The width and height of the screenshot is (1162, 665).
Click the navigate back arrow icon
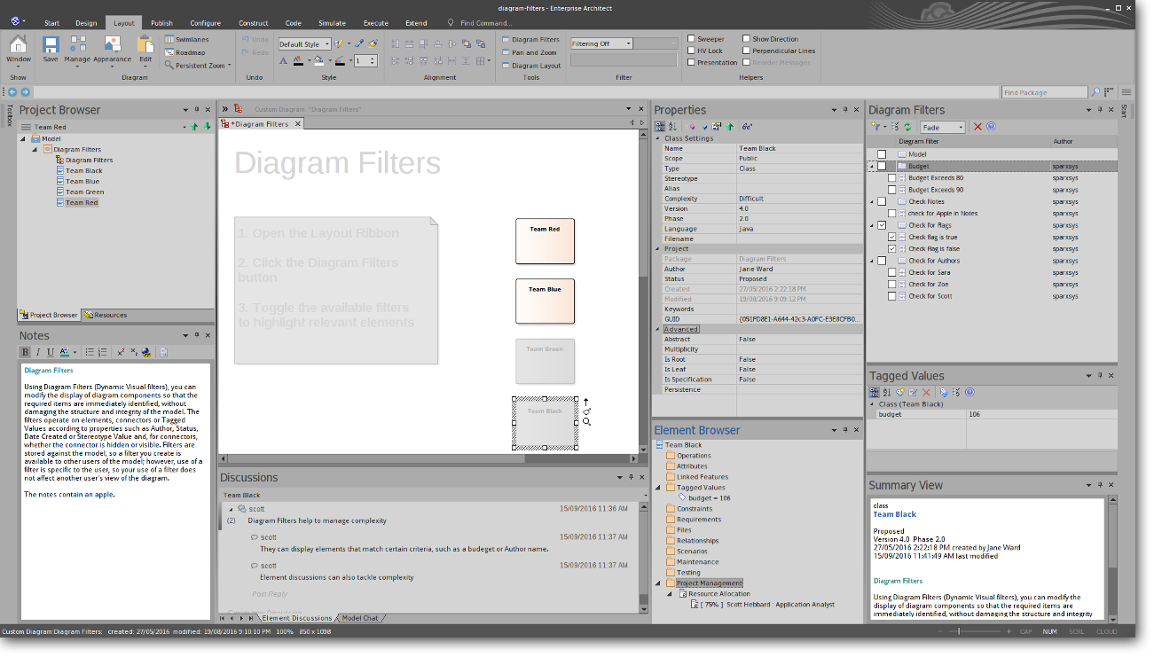(x=12, y=92)
